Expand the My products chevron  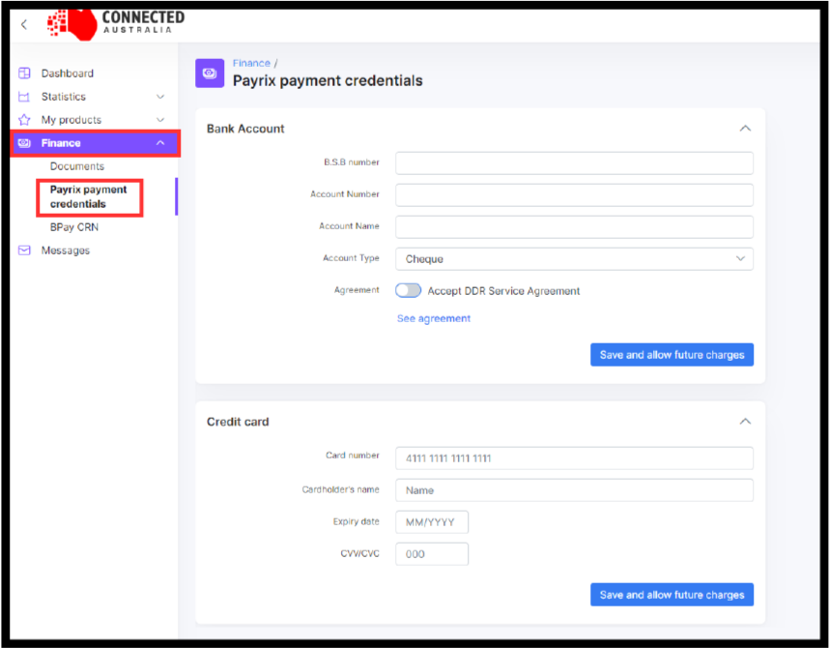click(160, 120)
